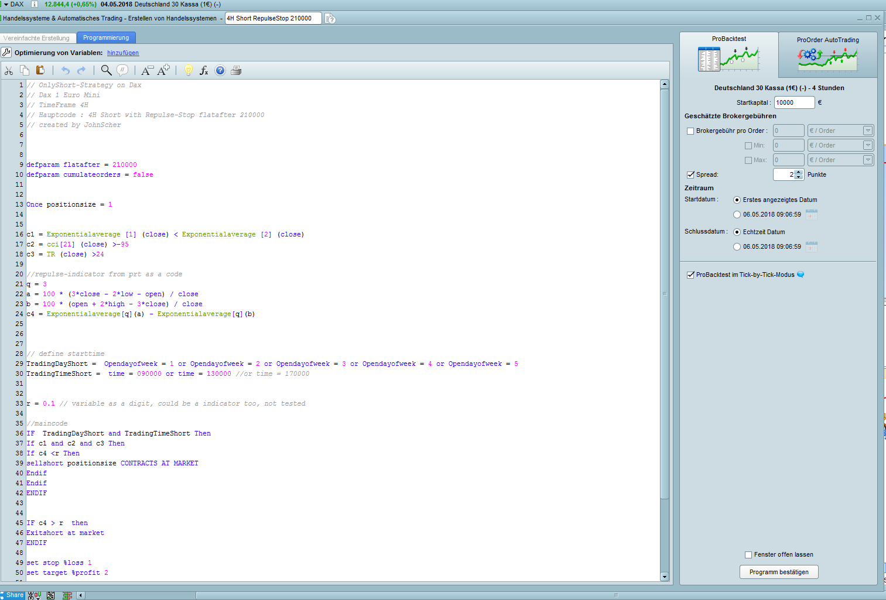Increase editor font size with A+ icon
Image resolution: width=886 pixels, height=600 pixels.
pos(163,70)
